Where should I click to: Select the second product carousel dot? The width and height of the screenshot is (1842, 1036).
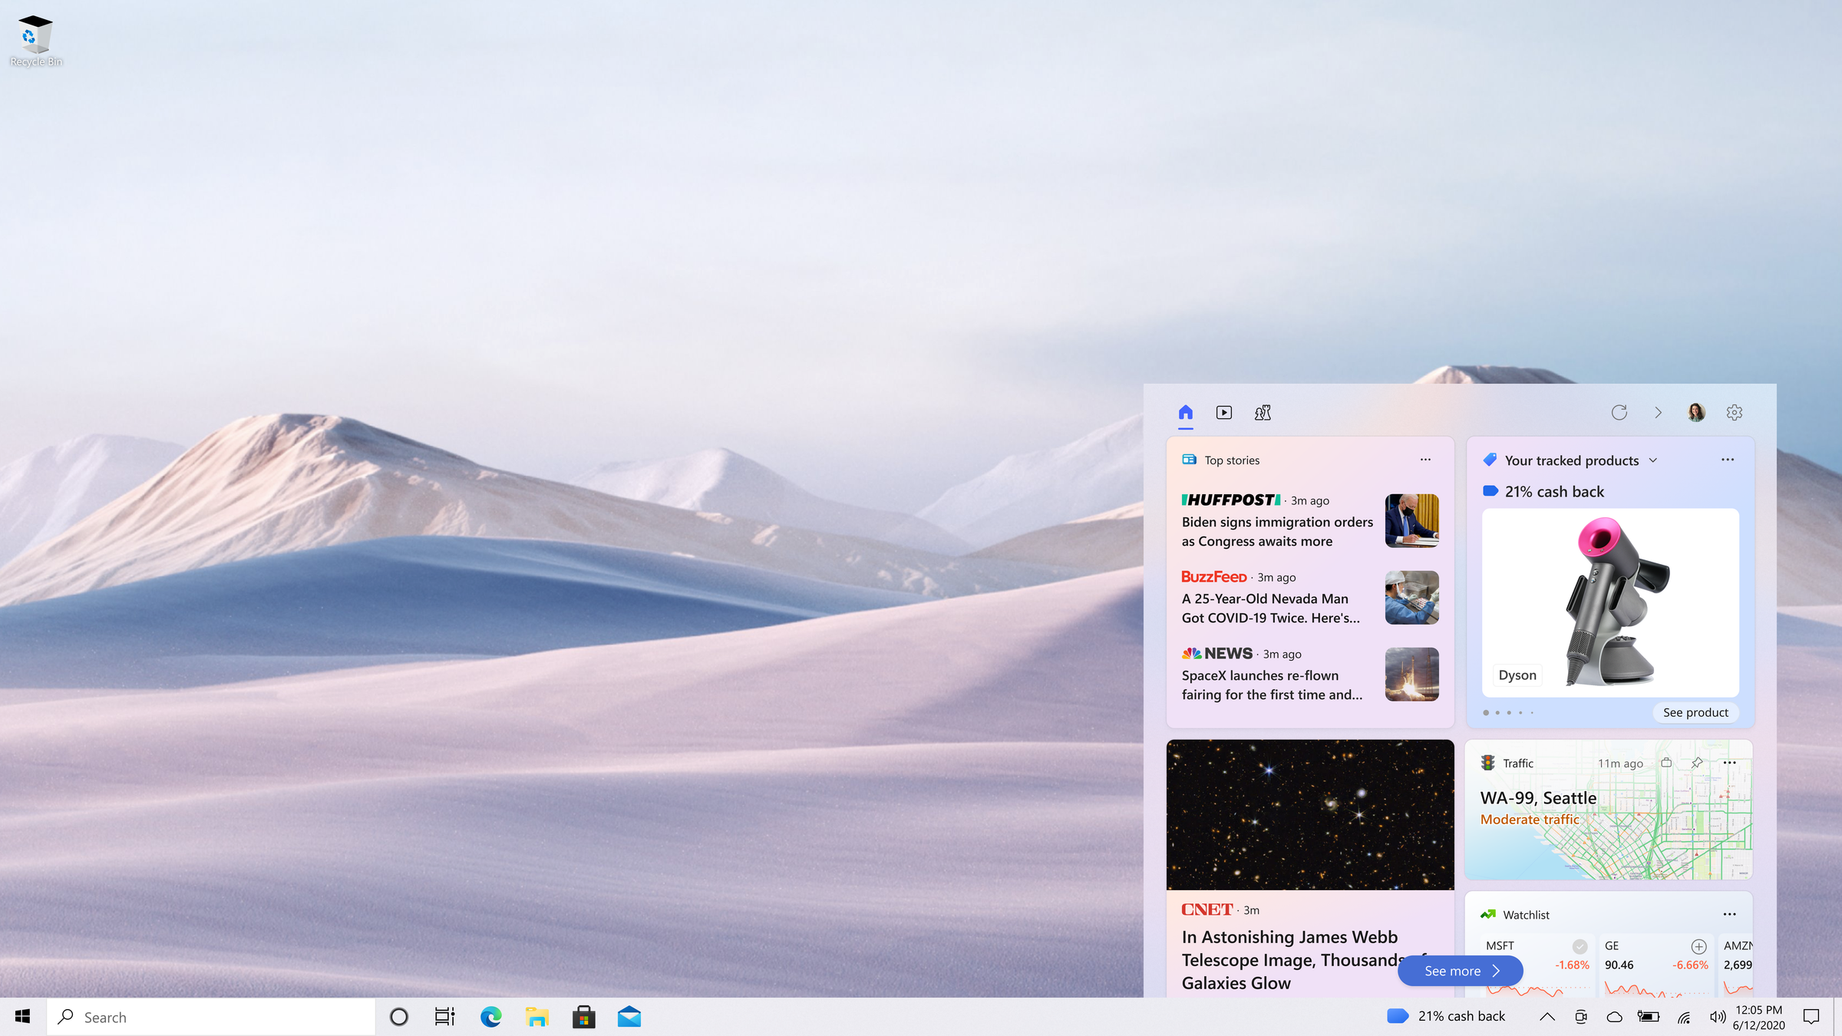point(1497,713)
